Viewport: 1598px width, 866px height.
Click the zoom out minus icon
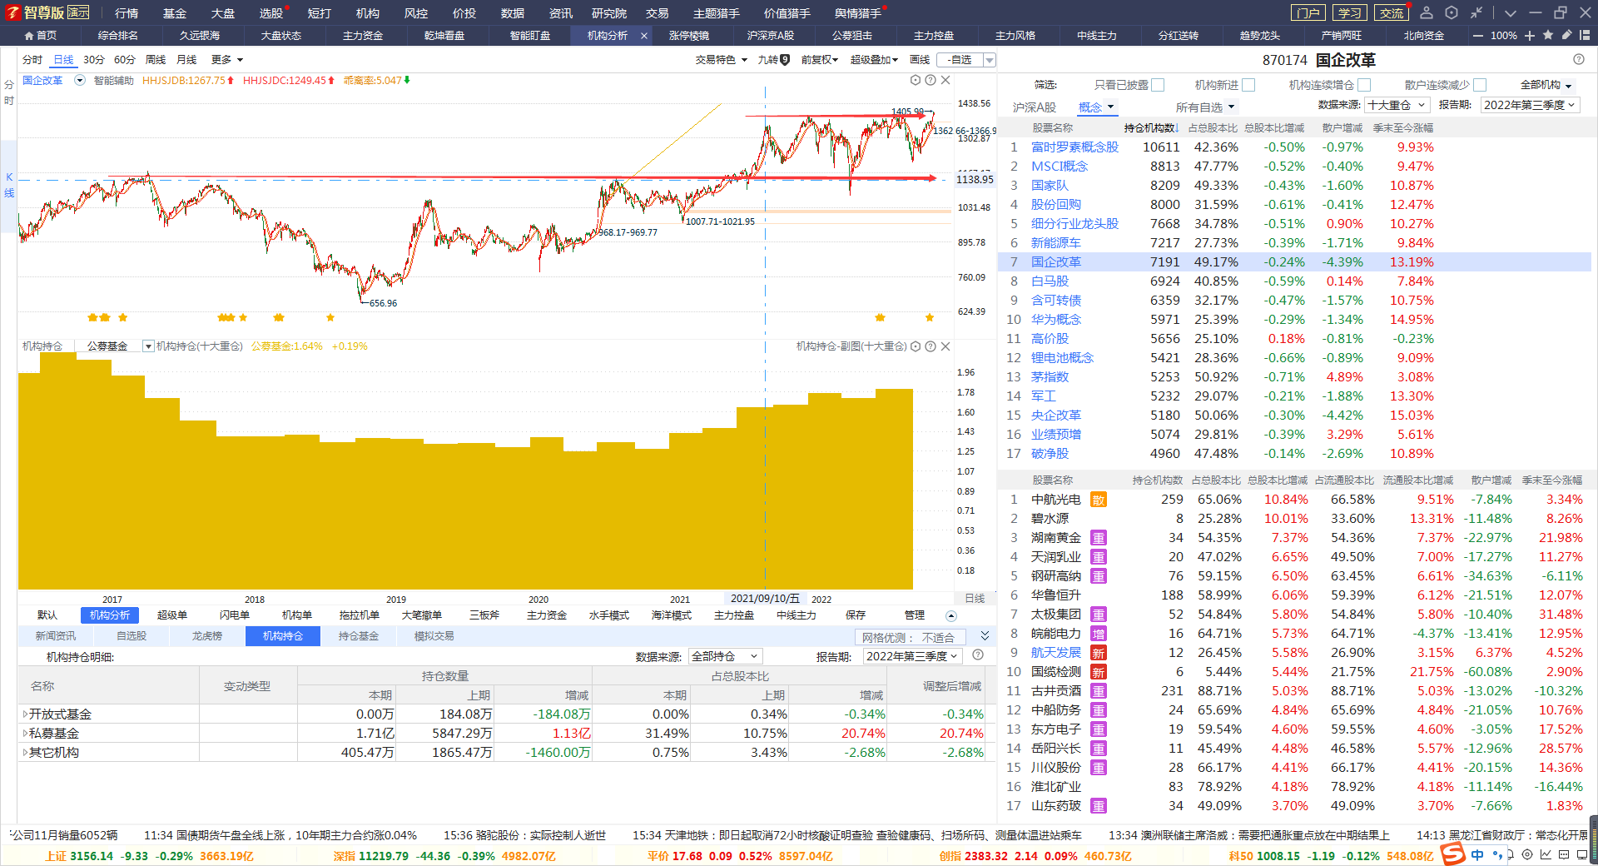1477,36
